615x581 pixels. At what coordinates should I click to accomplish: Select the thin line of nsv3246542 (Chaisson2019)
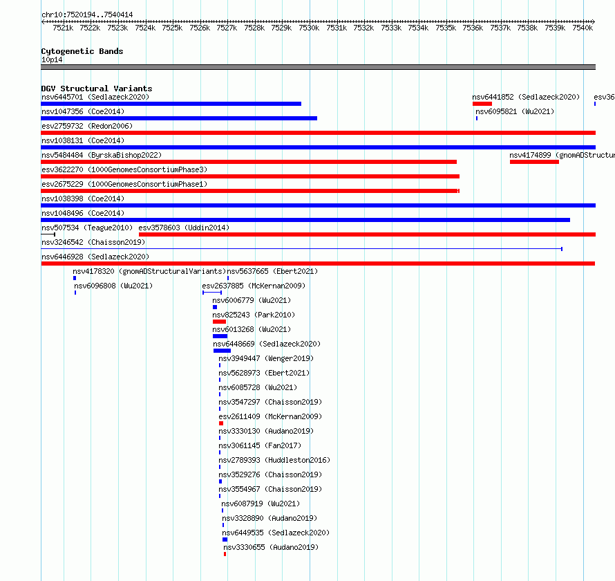[x=301, y=249]
